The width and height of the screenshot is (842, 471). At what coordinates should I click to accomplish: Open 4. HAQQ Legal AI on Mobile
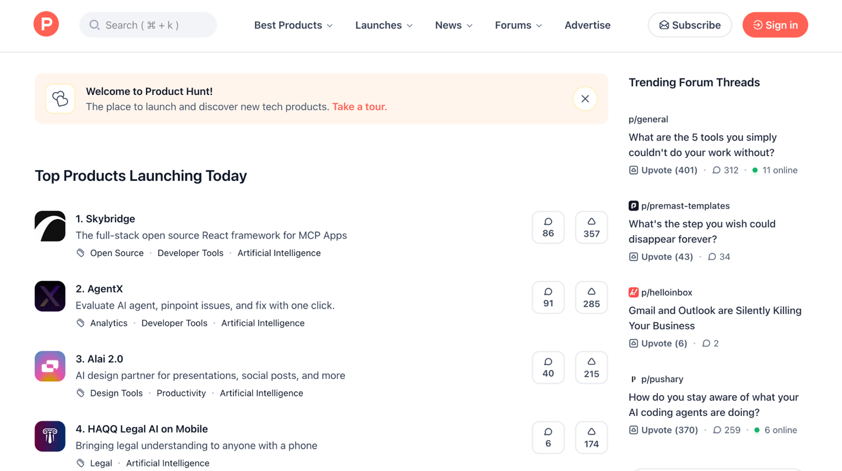[x=141, y=429]
